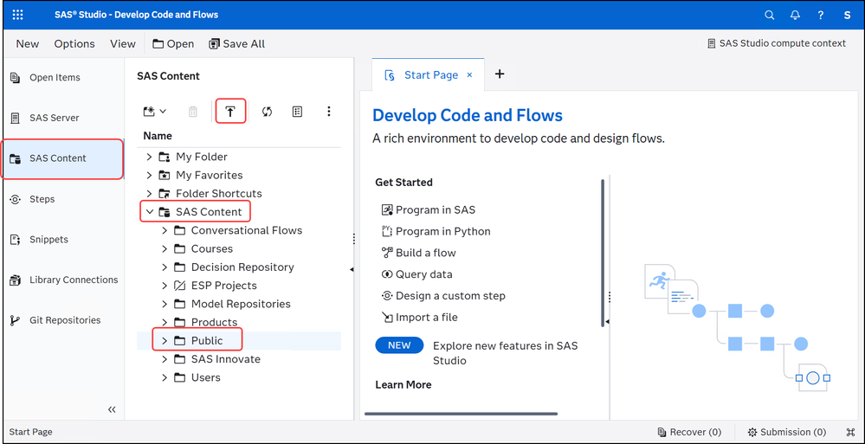Open the Git Repositories pane
The image size is (865, 444).
64,320
